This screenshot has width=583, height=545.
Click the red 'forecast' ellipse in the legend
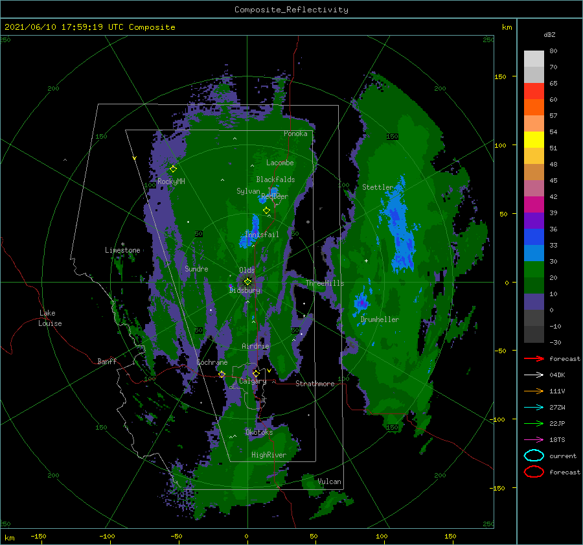point(534,472)
